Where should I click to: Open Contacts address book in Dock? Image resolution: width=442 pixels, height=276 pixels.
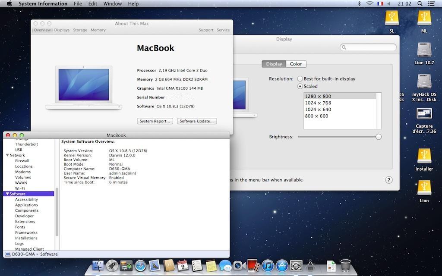(x=169, y=265)
